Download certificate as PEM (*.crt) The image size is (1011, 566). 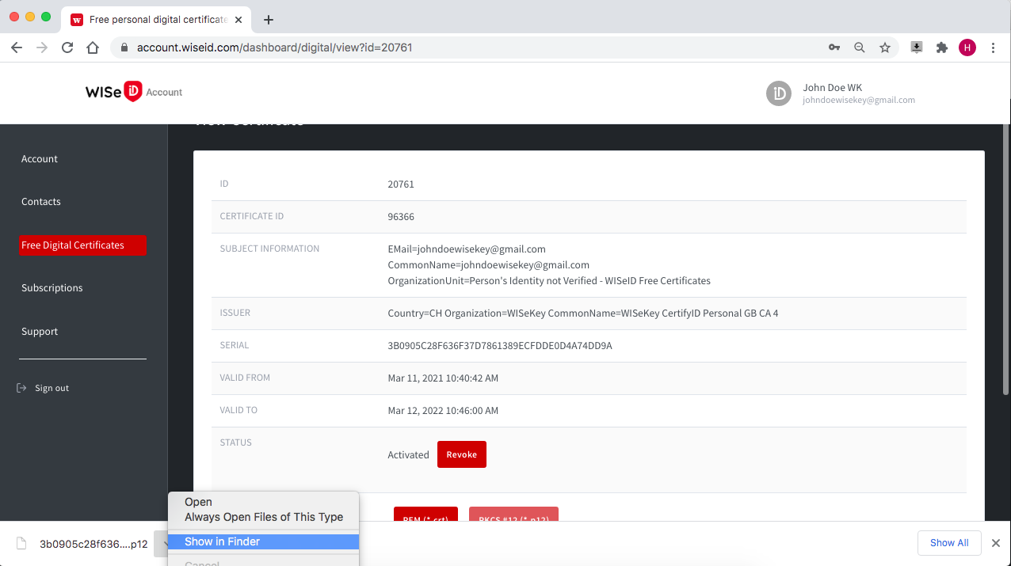(425, 515)
